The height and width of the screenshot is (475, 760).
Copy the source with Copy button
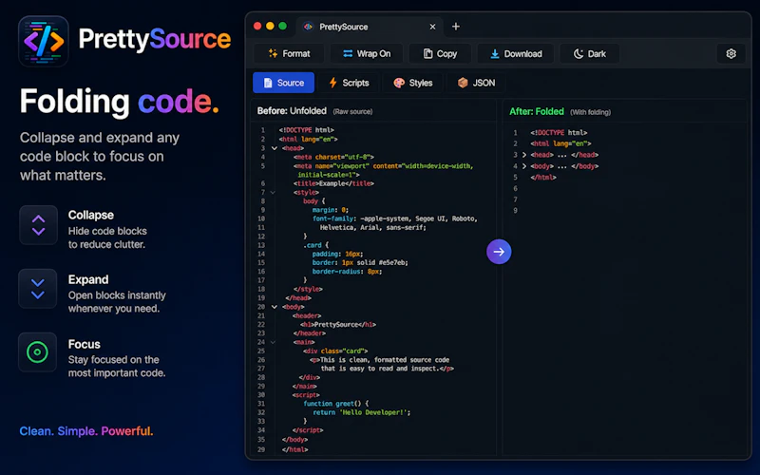point(440,54)
